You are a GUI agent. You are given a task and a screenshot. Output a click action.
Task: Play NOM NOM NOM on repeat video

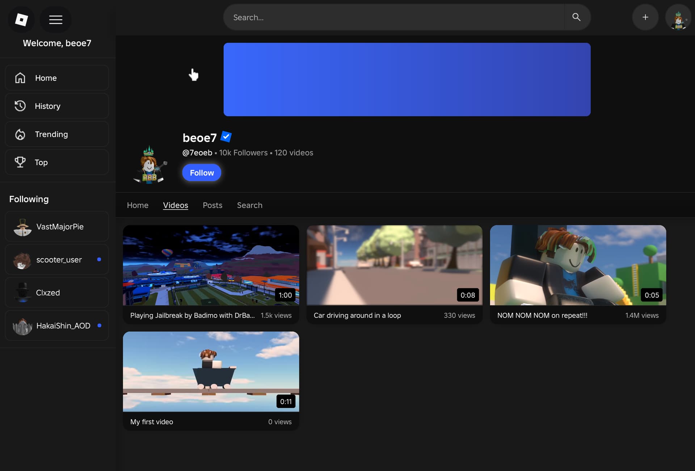click(x=578, y=265)
